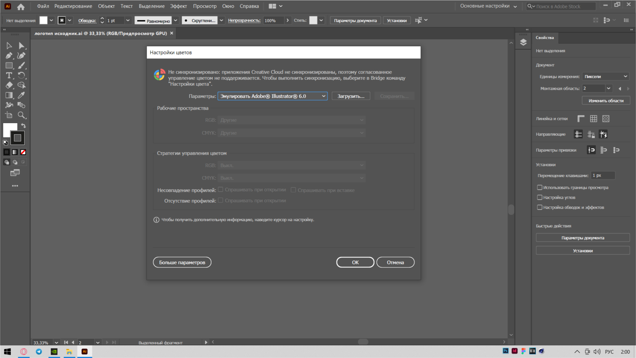
Task: Open the Эффект menu
Action: point(178,6)
